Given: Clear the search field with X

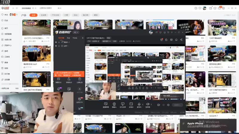Looking at the screenshot, I should (33, 8).
